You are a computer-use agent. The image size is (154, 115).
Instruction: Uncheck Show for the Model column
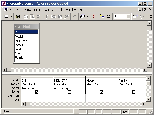tap(101, 92)
